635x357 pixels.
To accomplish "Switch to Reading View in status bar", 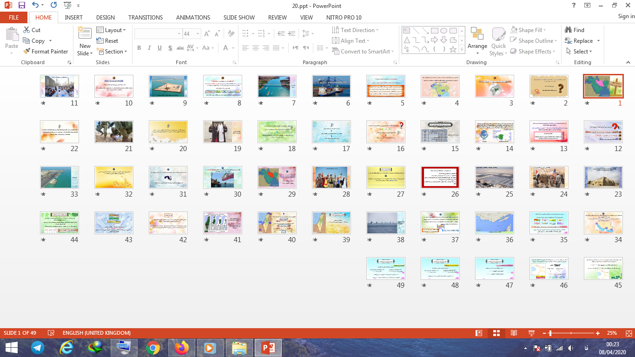I will 514,333.
